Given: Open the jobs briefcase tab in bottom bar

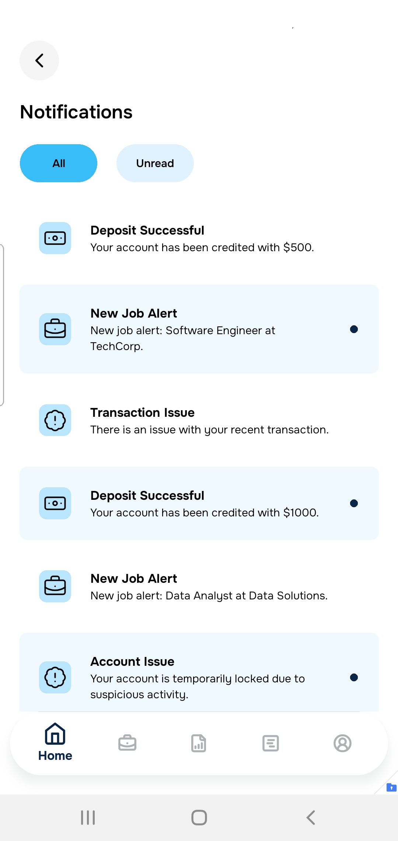Looking at the screenshot, I should pos(128,743).
